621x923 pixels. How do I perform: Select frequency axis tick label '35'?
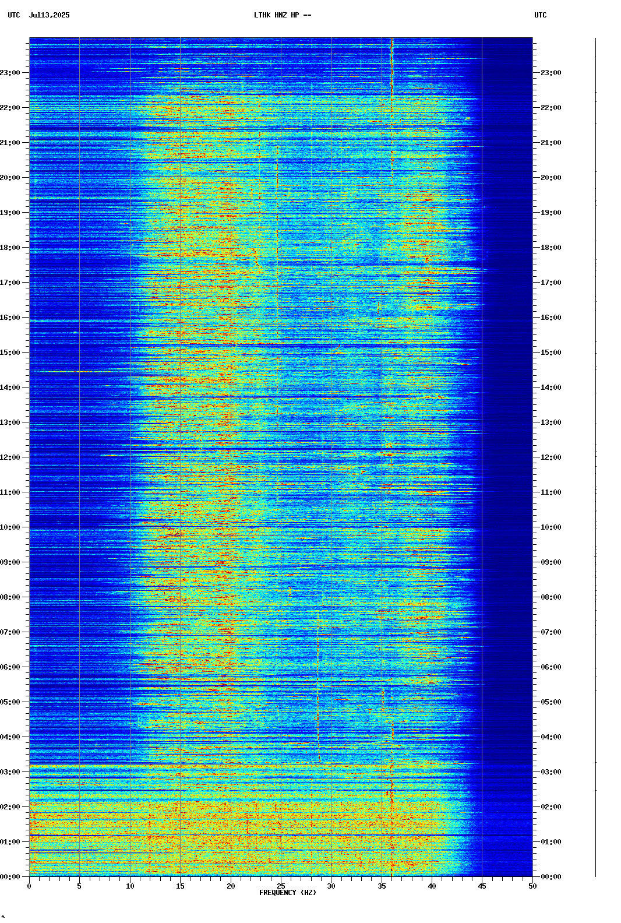pyautogui.click(x=382, y=886)
